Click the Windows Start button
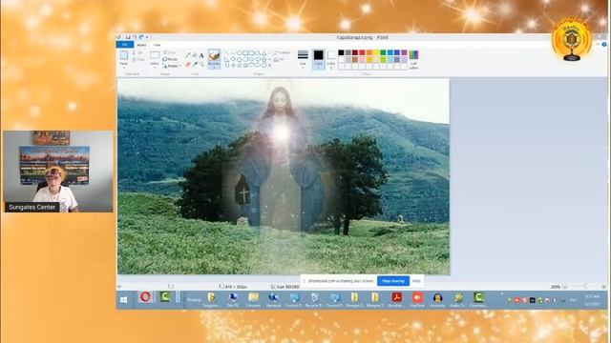 coord(124,300)
